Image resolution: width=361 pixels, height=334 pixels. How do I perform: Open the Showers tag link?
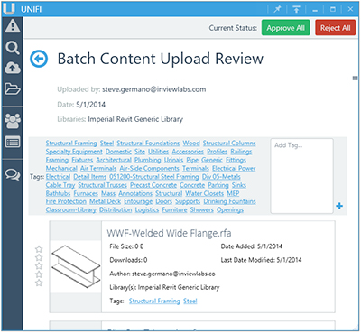pos(201,209)
